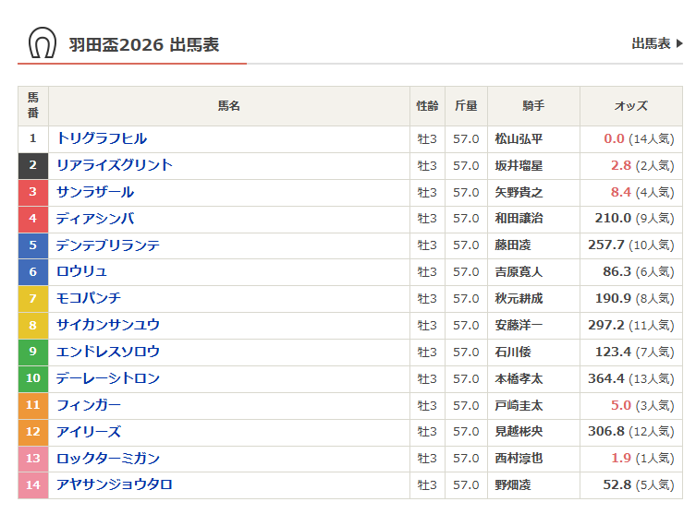Select horse リアライズグリント

pyautogui.click(x=115, y=165)
